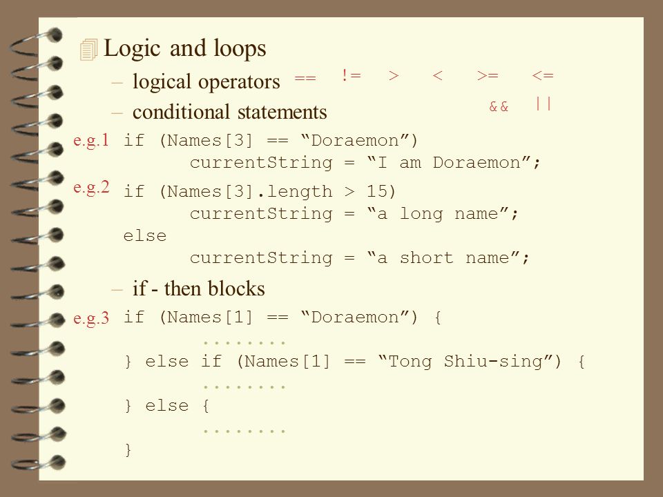Select the heading "Logic and loops"
Screen dimensions: 663x497
185,48
